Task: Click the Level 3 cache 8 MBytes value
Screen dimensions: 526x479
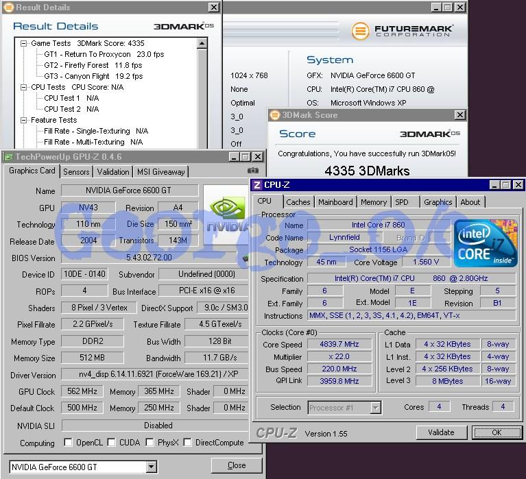Action: (448, 381)
